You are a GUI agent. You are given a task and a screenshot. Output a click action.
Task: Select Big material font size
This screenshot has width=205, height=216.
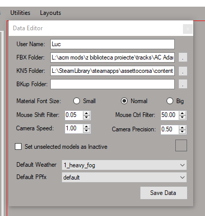click(170, 101)
